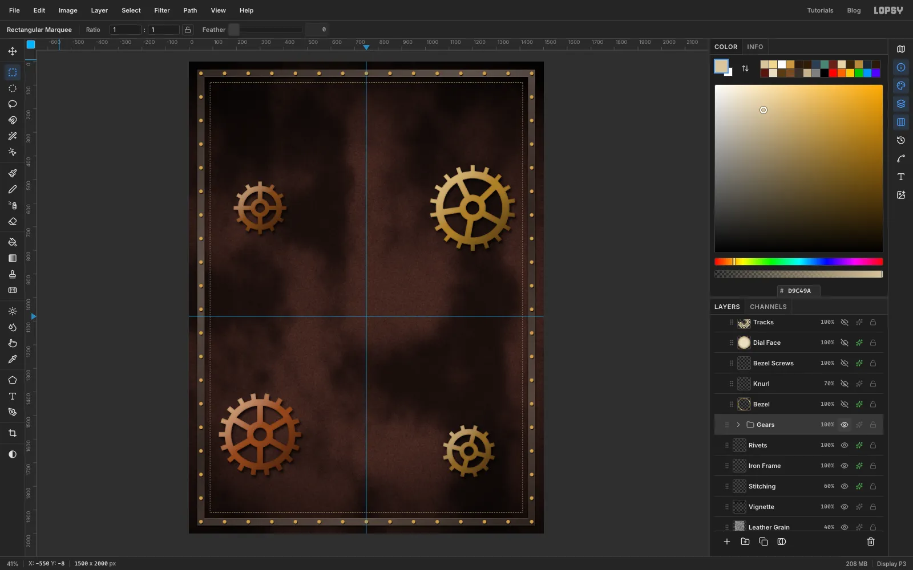Add a layer mask
The image size is (913, 570).
tap(782, 541)
